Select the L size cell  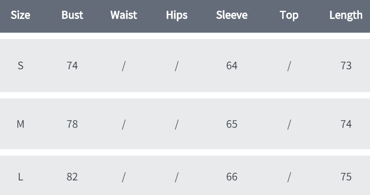21,177
